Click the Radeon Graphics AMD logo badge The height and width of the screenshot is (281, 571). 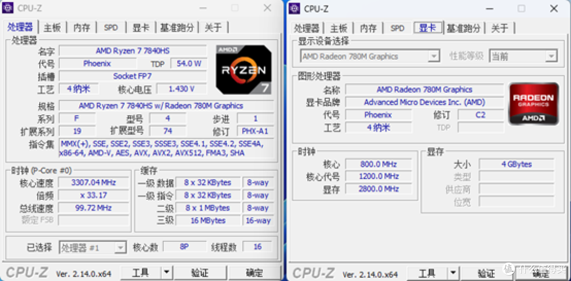point(533,104)
